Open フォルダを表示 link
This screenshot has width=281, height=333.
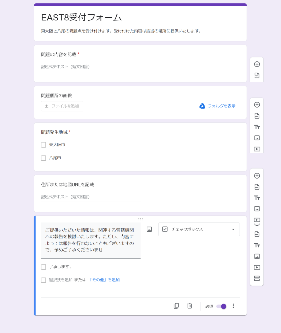(x=222, y=106)
